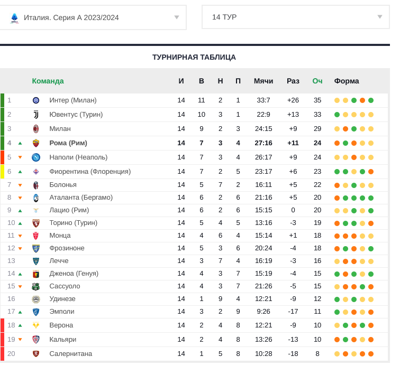This screenshot has width=400, height=366.
Task: Open the Болонья team link
Action: [63, 185]
